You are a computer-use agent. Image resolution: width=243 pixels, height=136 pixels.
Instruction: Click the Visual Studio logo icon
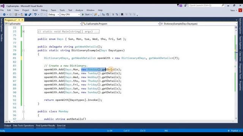(2, 6)
